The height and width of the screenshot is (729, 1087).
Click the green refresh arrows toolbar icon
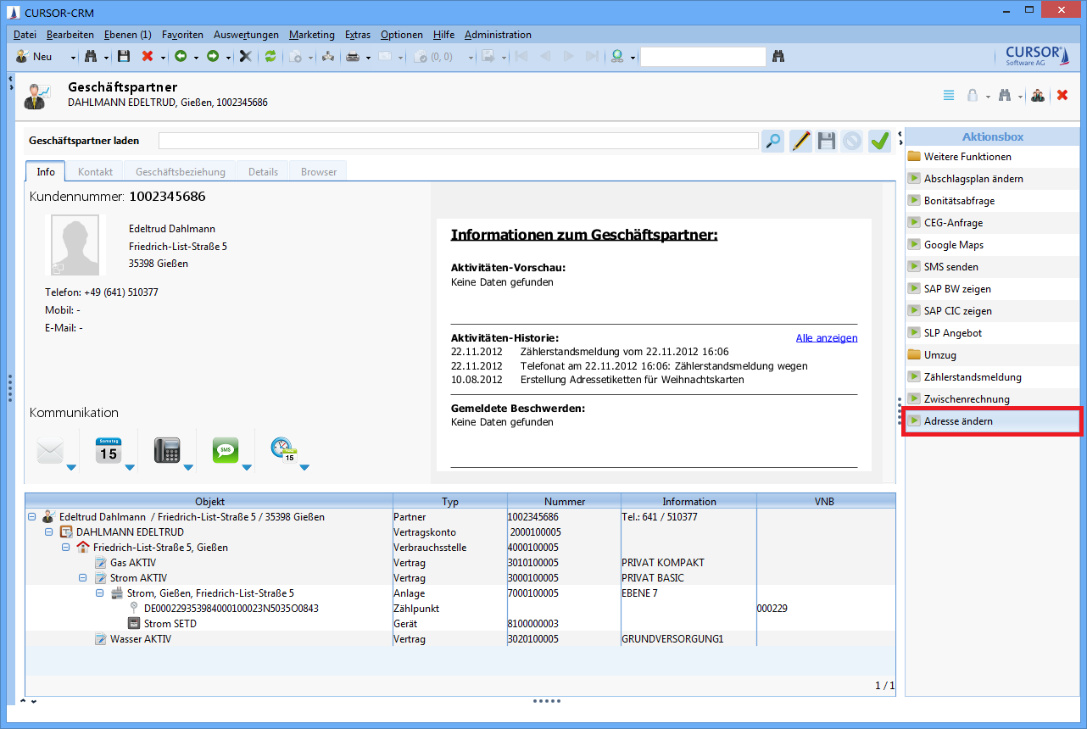(x=270, y=57)
